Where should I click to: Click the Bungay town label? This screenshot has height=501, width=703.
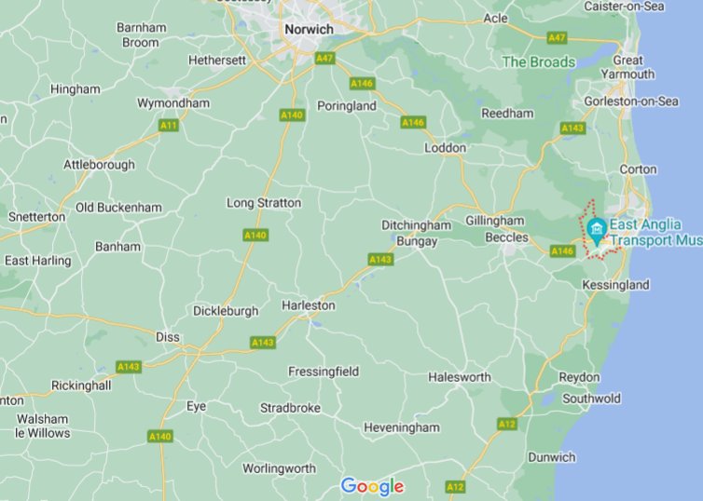417,241
